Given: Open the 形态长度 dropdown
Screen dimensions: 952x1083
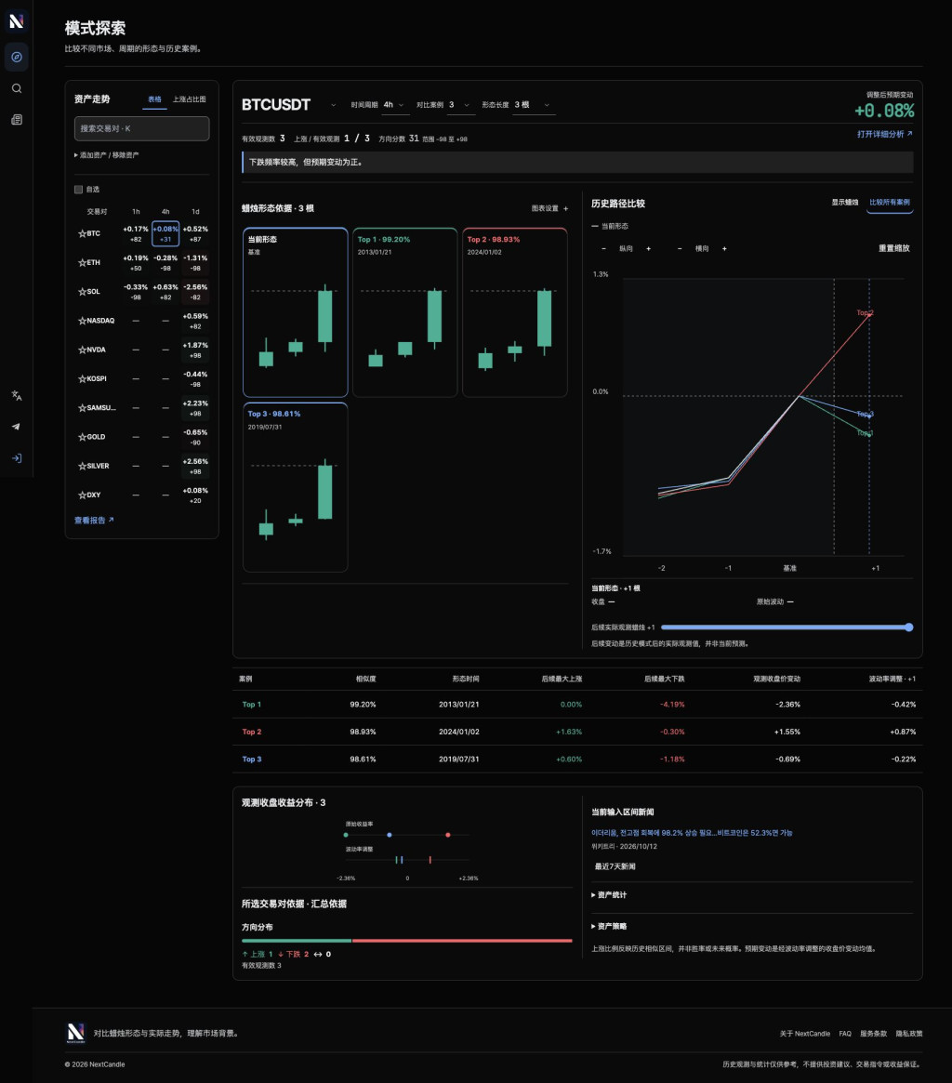Looking at the screenshot, I should point(533,105).
